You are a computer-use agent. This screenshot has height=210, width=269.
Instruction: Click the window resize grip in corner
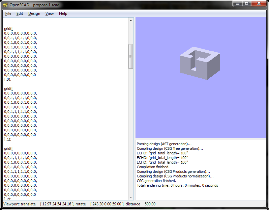tap(264, 205)
